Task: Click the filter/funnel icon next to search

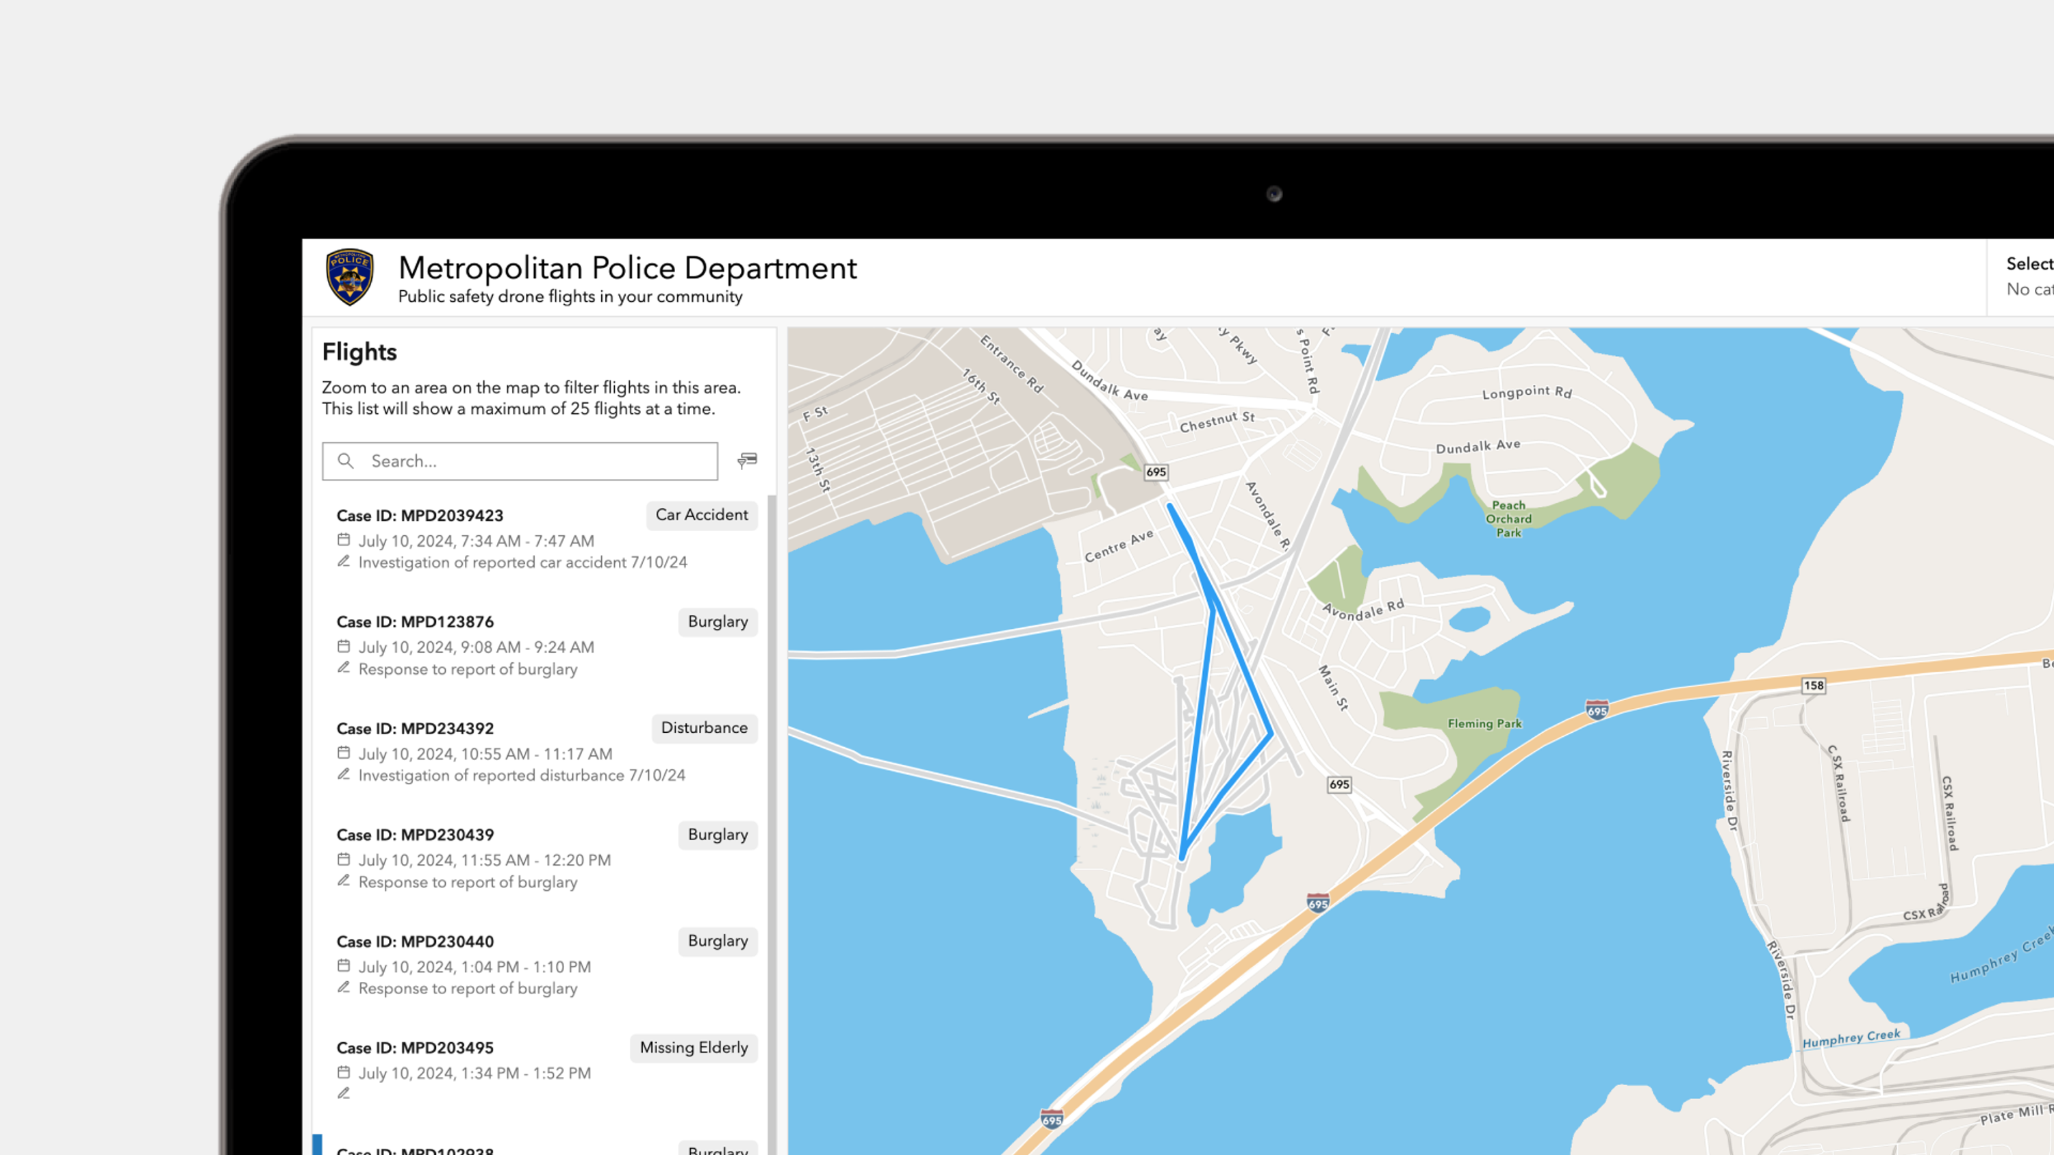Action: 746,460
